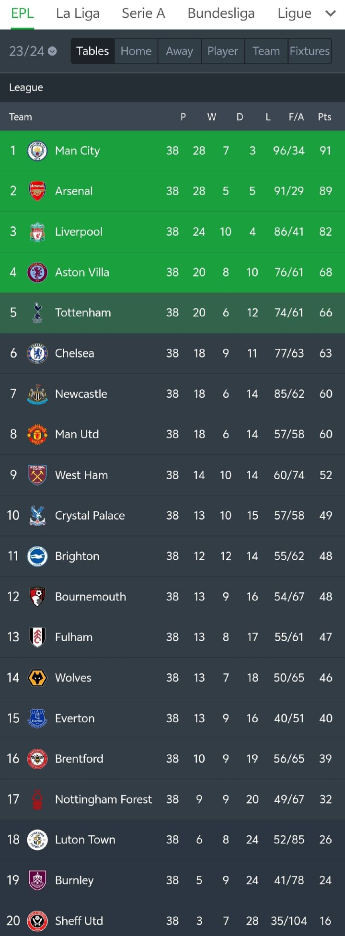The image size is (345, 936).
Task: Expand the league list chevron
Action: pyautogui.click(x=331, y=13)
